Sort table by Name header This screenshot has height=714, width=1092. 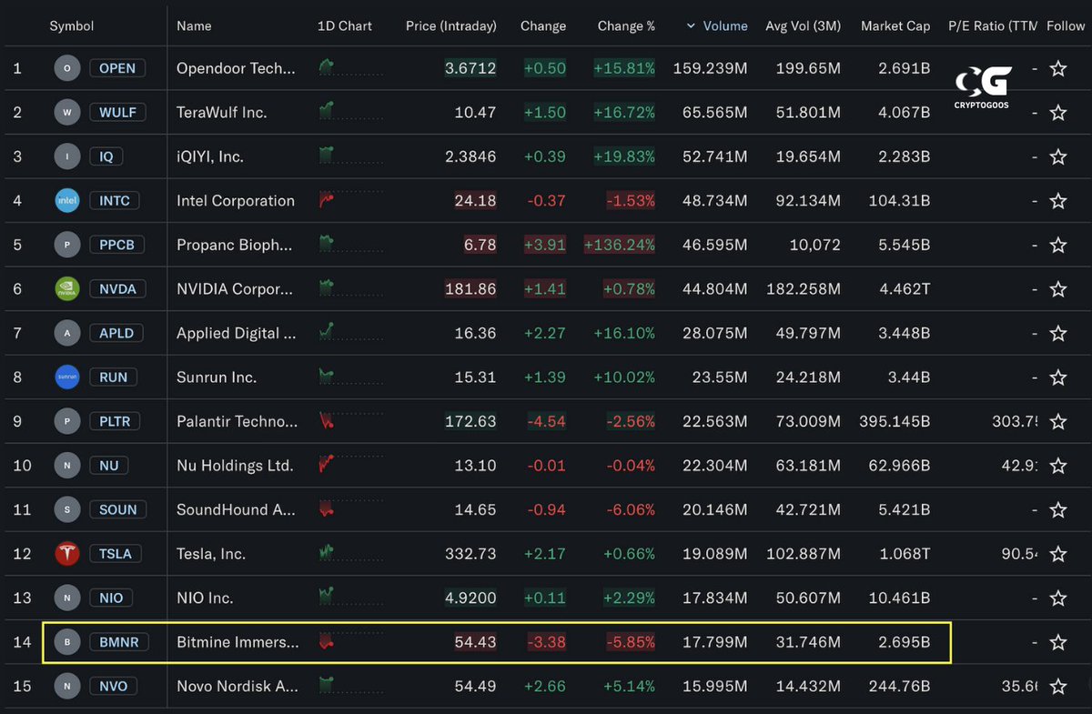click(194, 26)
